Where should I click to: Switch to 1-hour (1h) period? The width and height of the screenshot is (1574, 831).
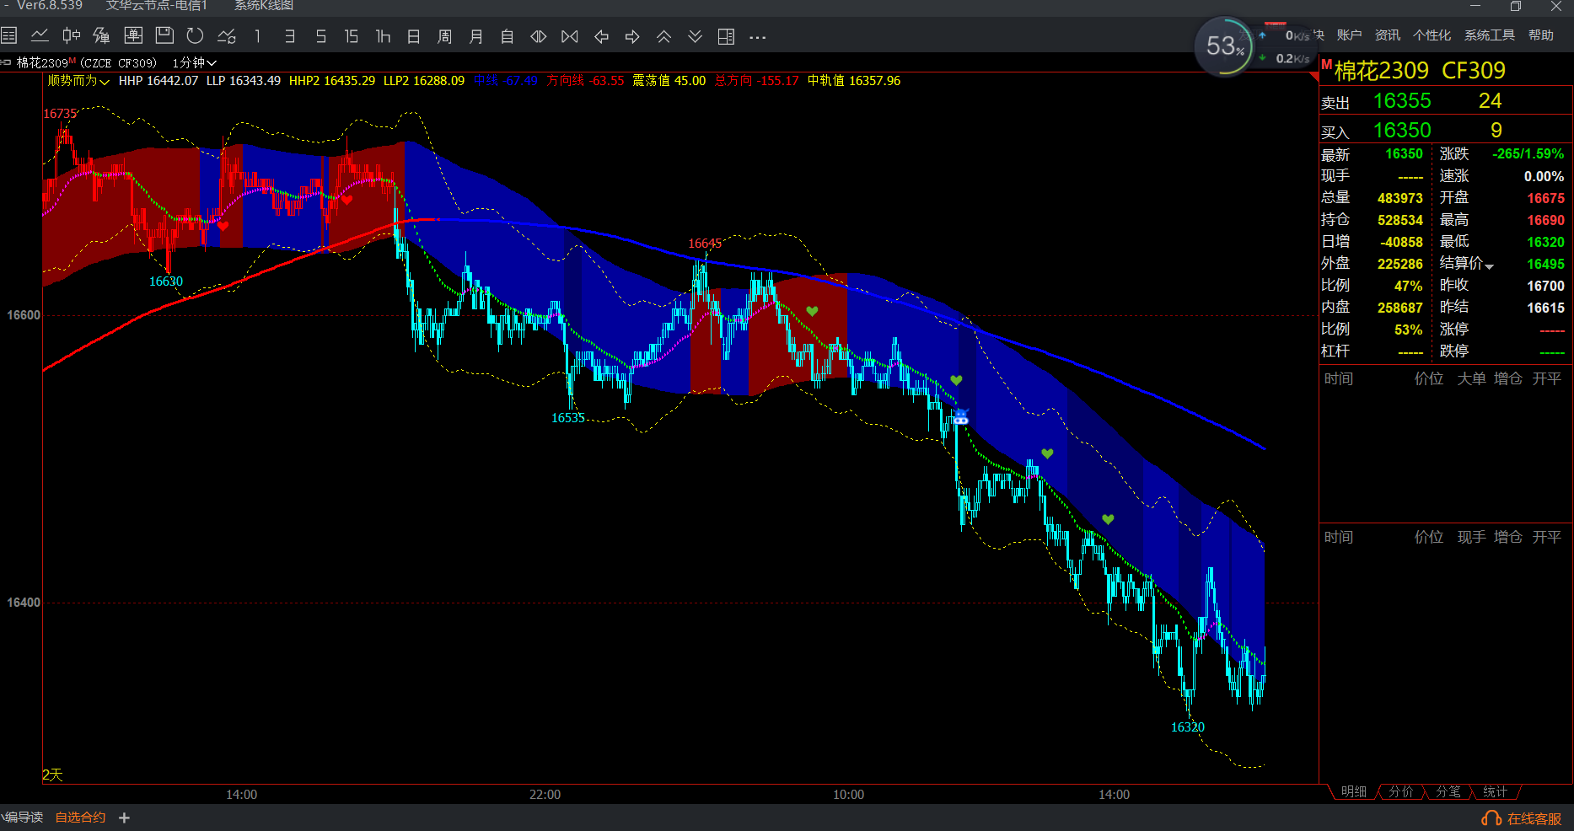point(383,36)
